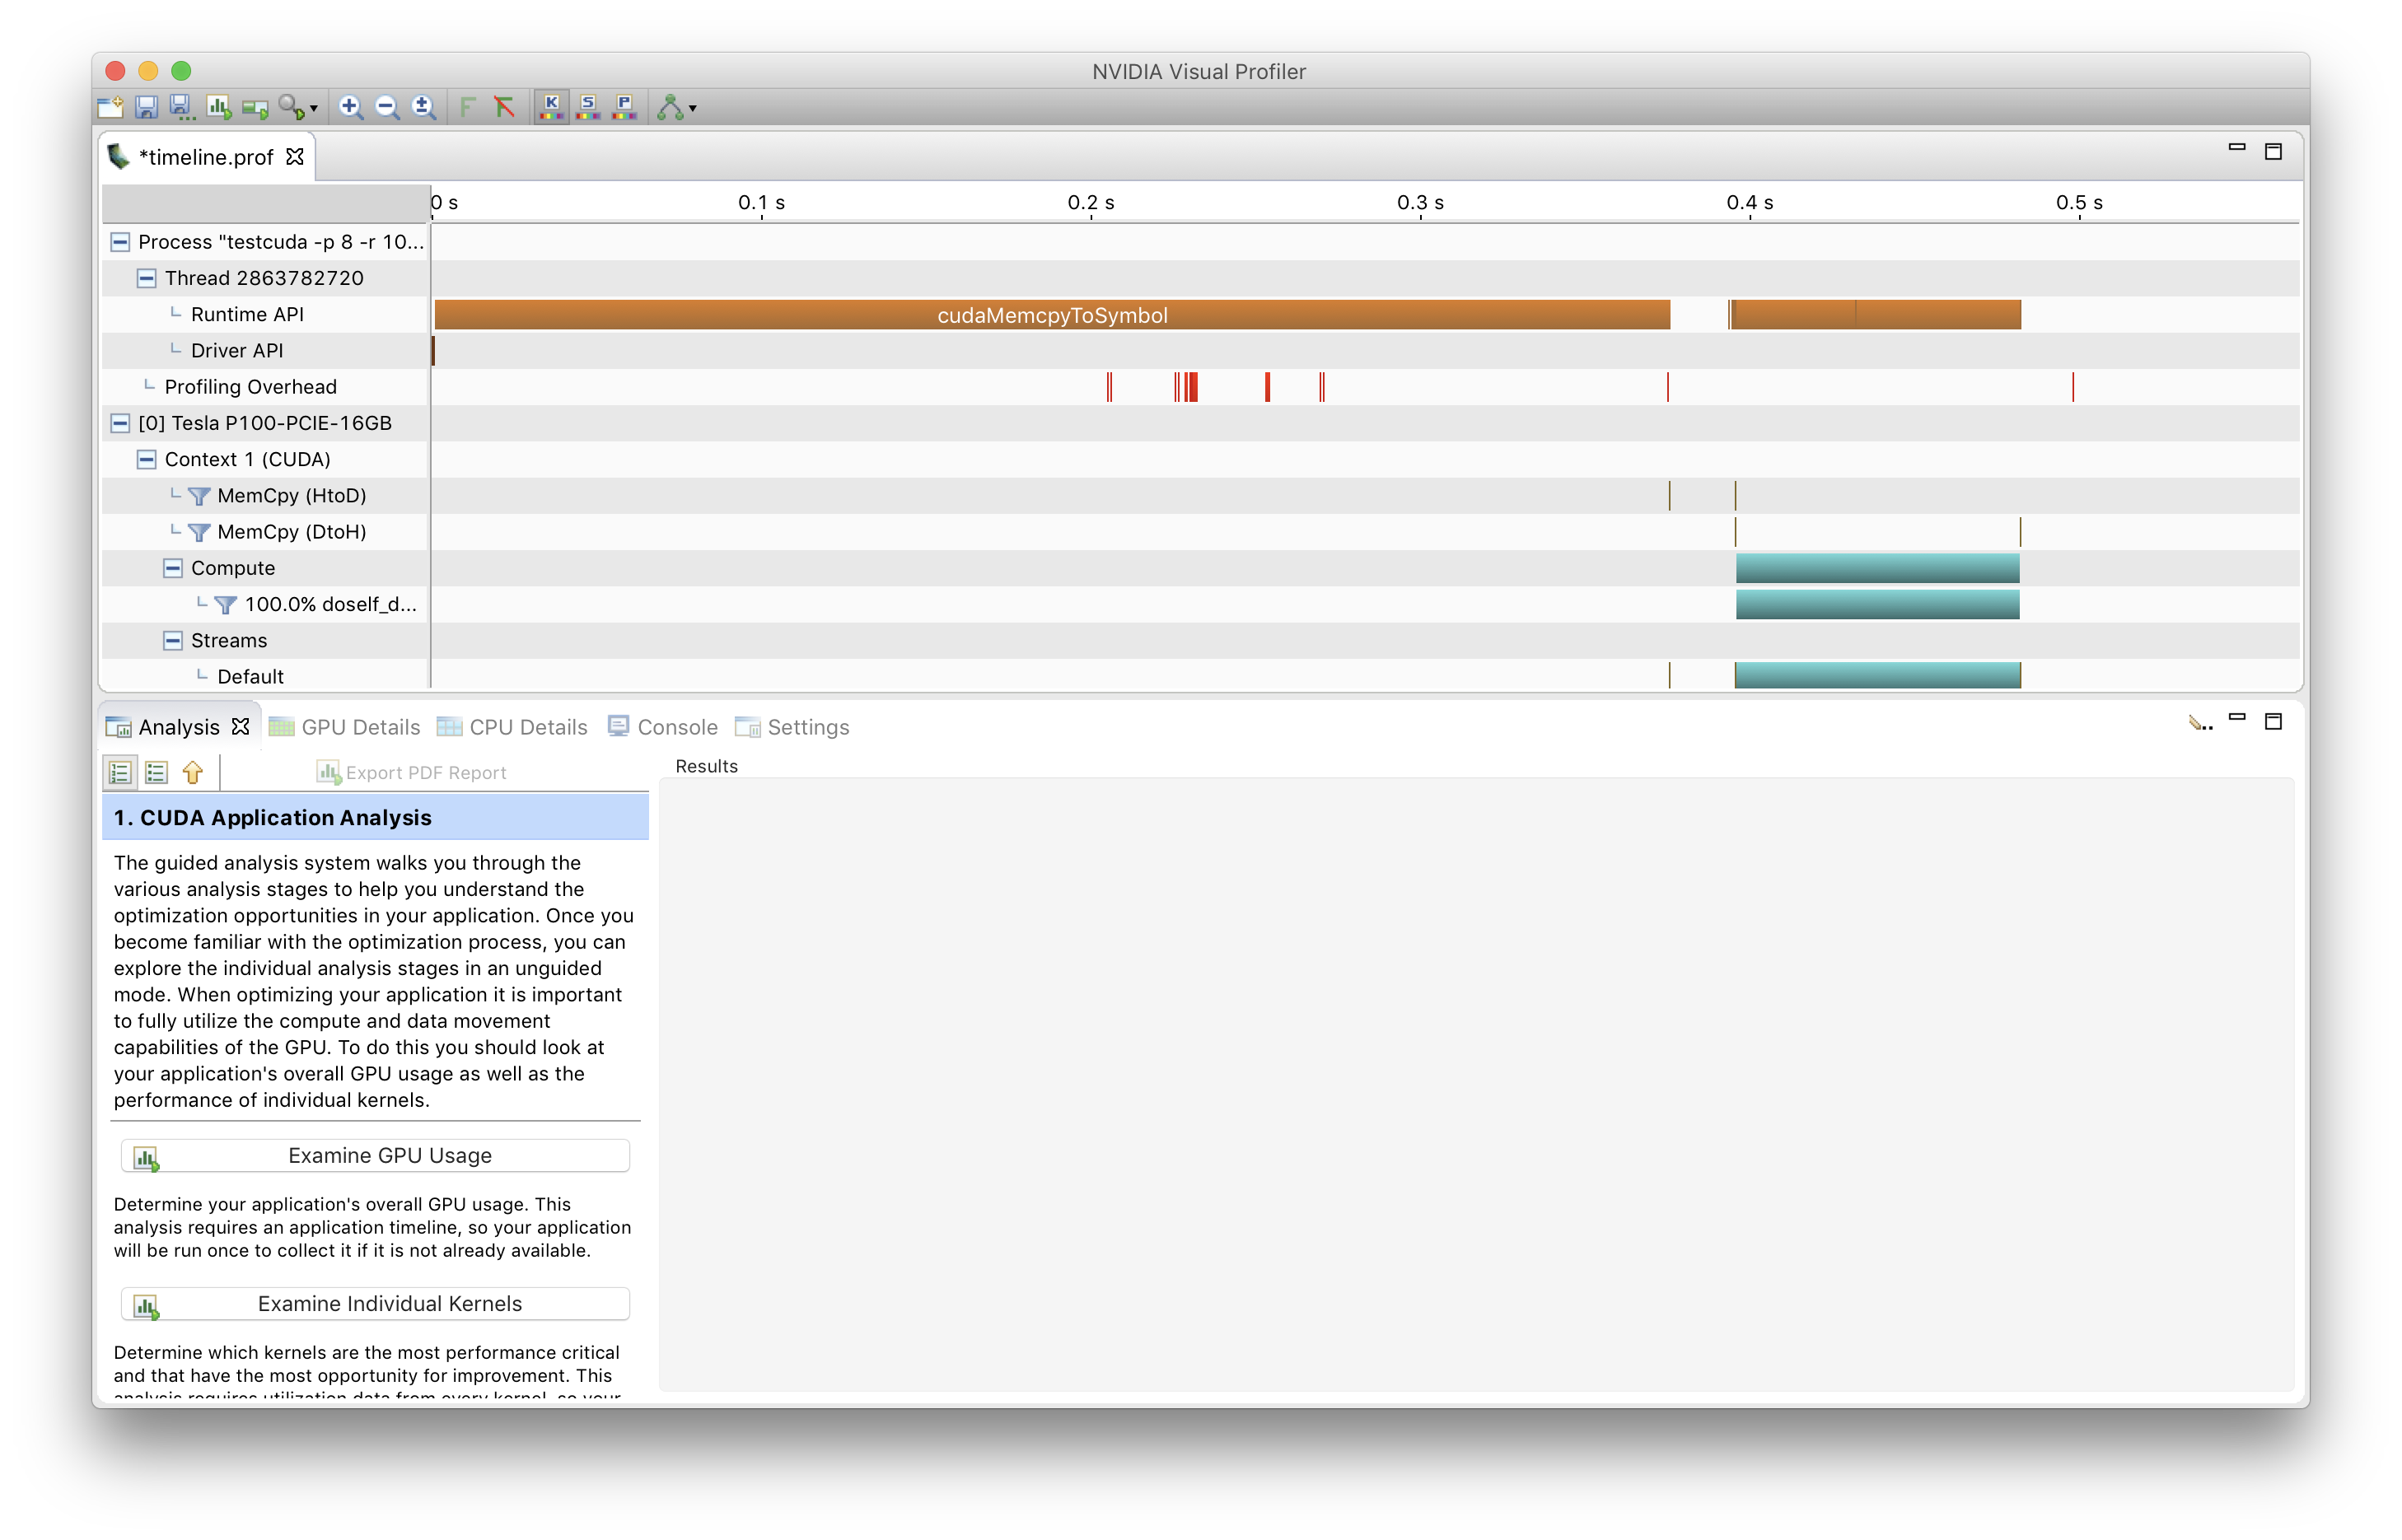Click the green F focus icon

[x=467, y=107]
